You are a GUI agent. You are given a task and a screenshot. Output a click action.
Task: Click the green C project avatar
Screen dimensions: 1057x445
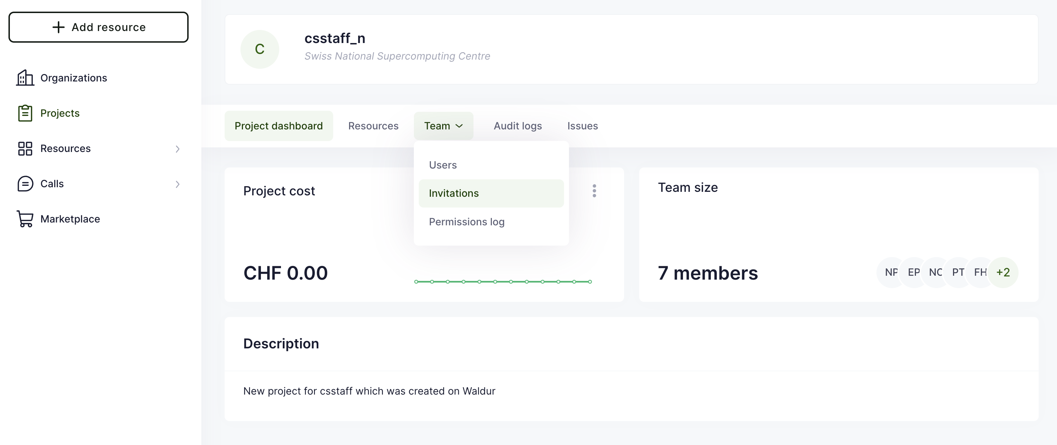click(x=259, y=49)
